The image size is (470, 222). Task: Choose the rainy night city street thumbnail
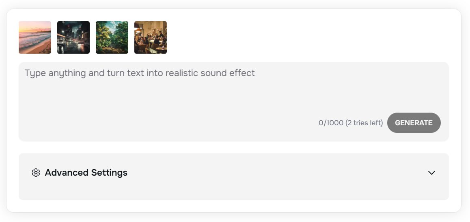click(73, 37)
